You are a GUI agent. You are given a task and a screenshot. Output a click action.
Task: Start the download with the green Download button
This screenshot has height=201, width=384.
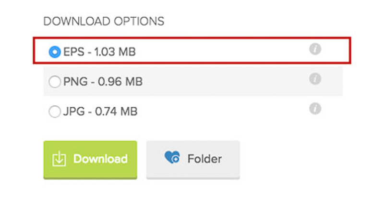point(90,160)
